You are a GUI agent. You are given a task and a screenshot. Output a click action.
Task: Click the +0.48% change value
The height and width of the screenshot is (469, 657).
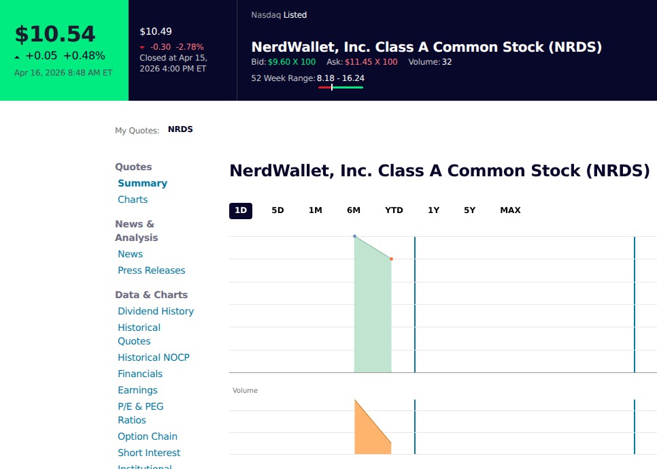[84, 55]
